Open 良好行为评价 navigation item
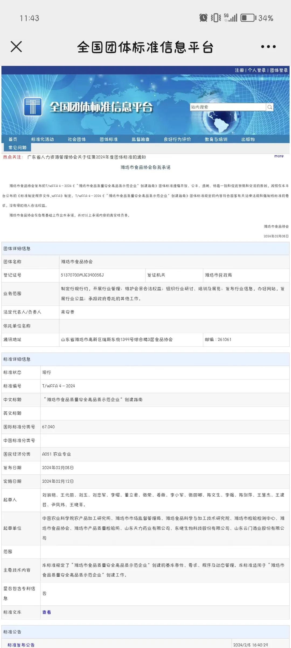This screenshot has height=648, width=291. click(x=177, y=139)
